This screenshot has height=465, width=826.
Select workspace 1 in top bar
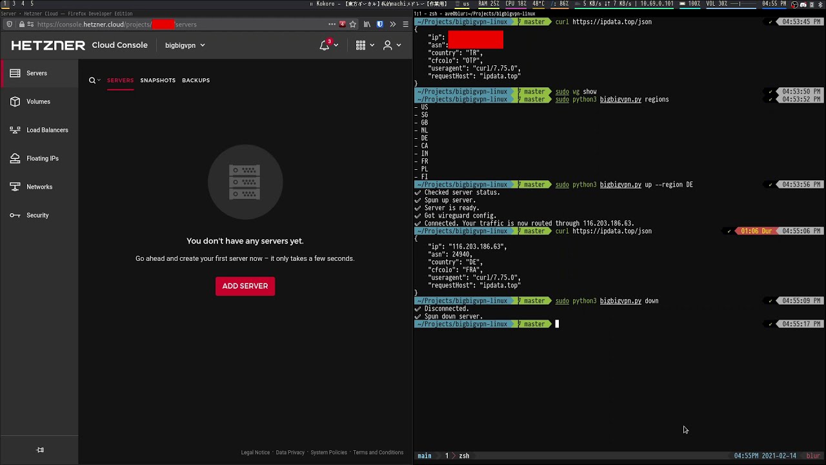point(5,4)
